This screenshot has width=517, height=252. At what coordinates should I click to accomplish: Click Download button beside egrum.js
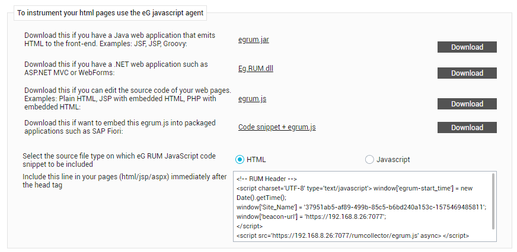point(467,104)
